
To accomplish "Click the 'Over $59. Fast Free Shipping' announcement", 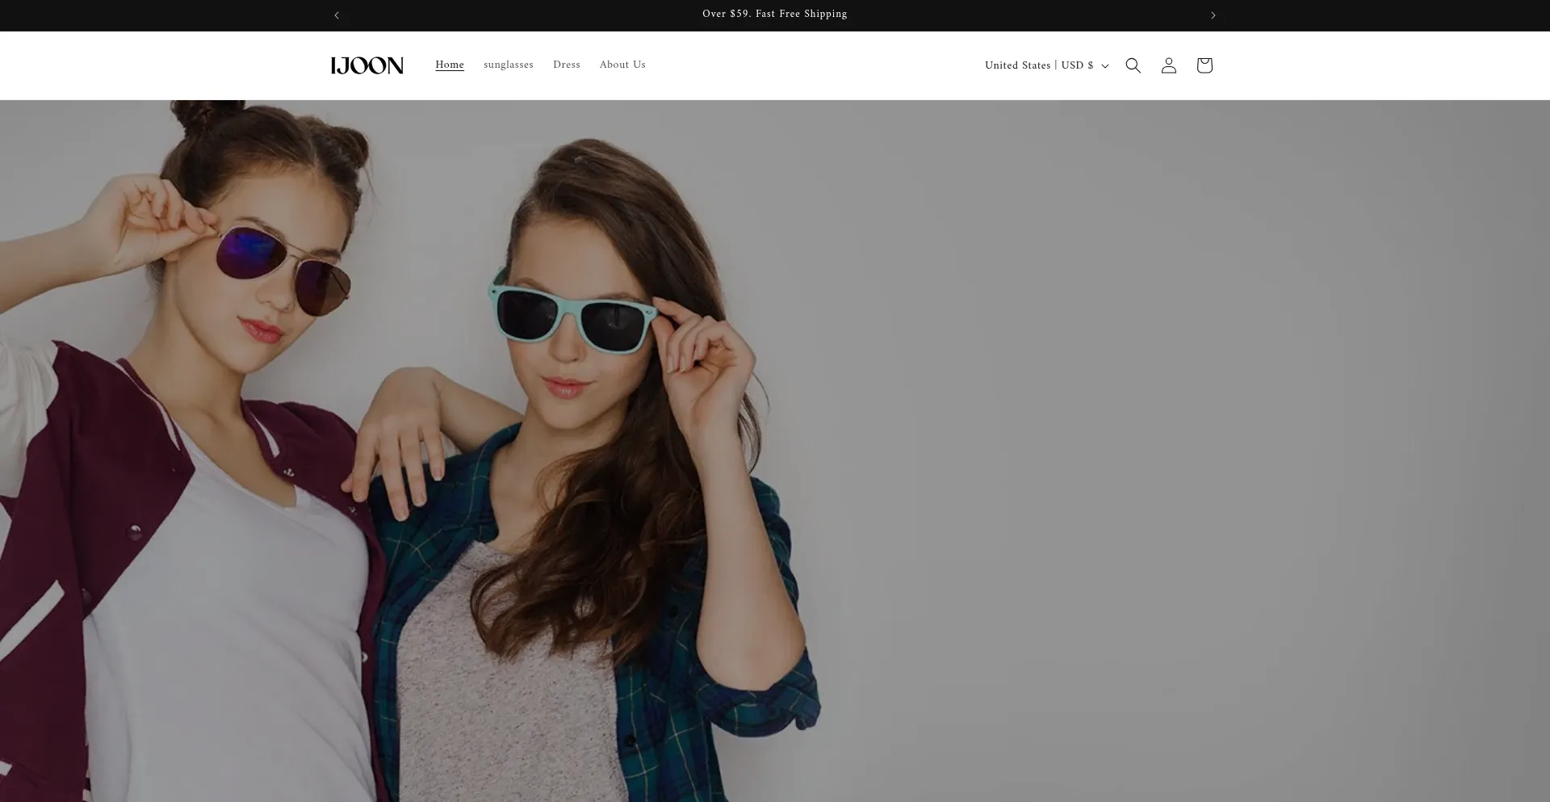I will (x=774, y=14).
